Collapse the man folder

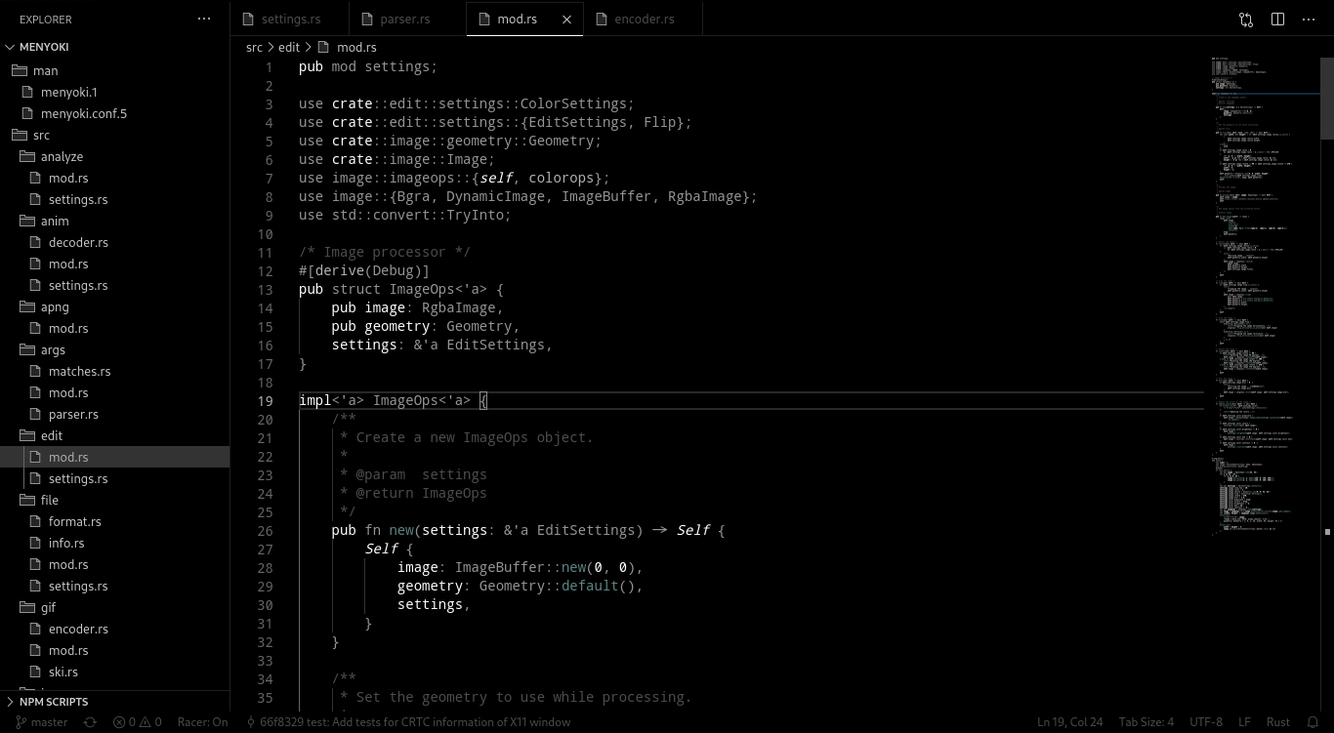coord(114,70)
